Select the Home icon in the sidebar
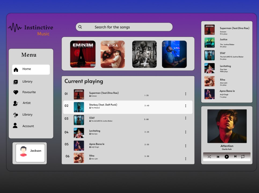Viewport: 259px width, 193px height. [x=16, y=69]
